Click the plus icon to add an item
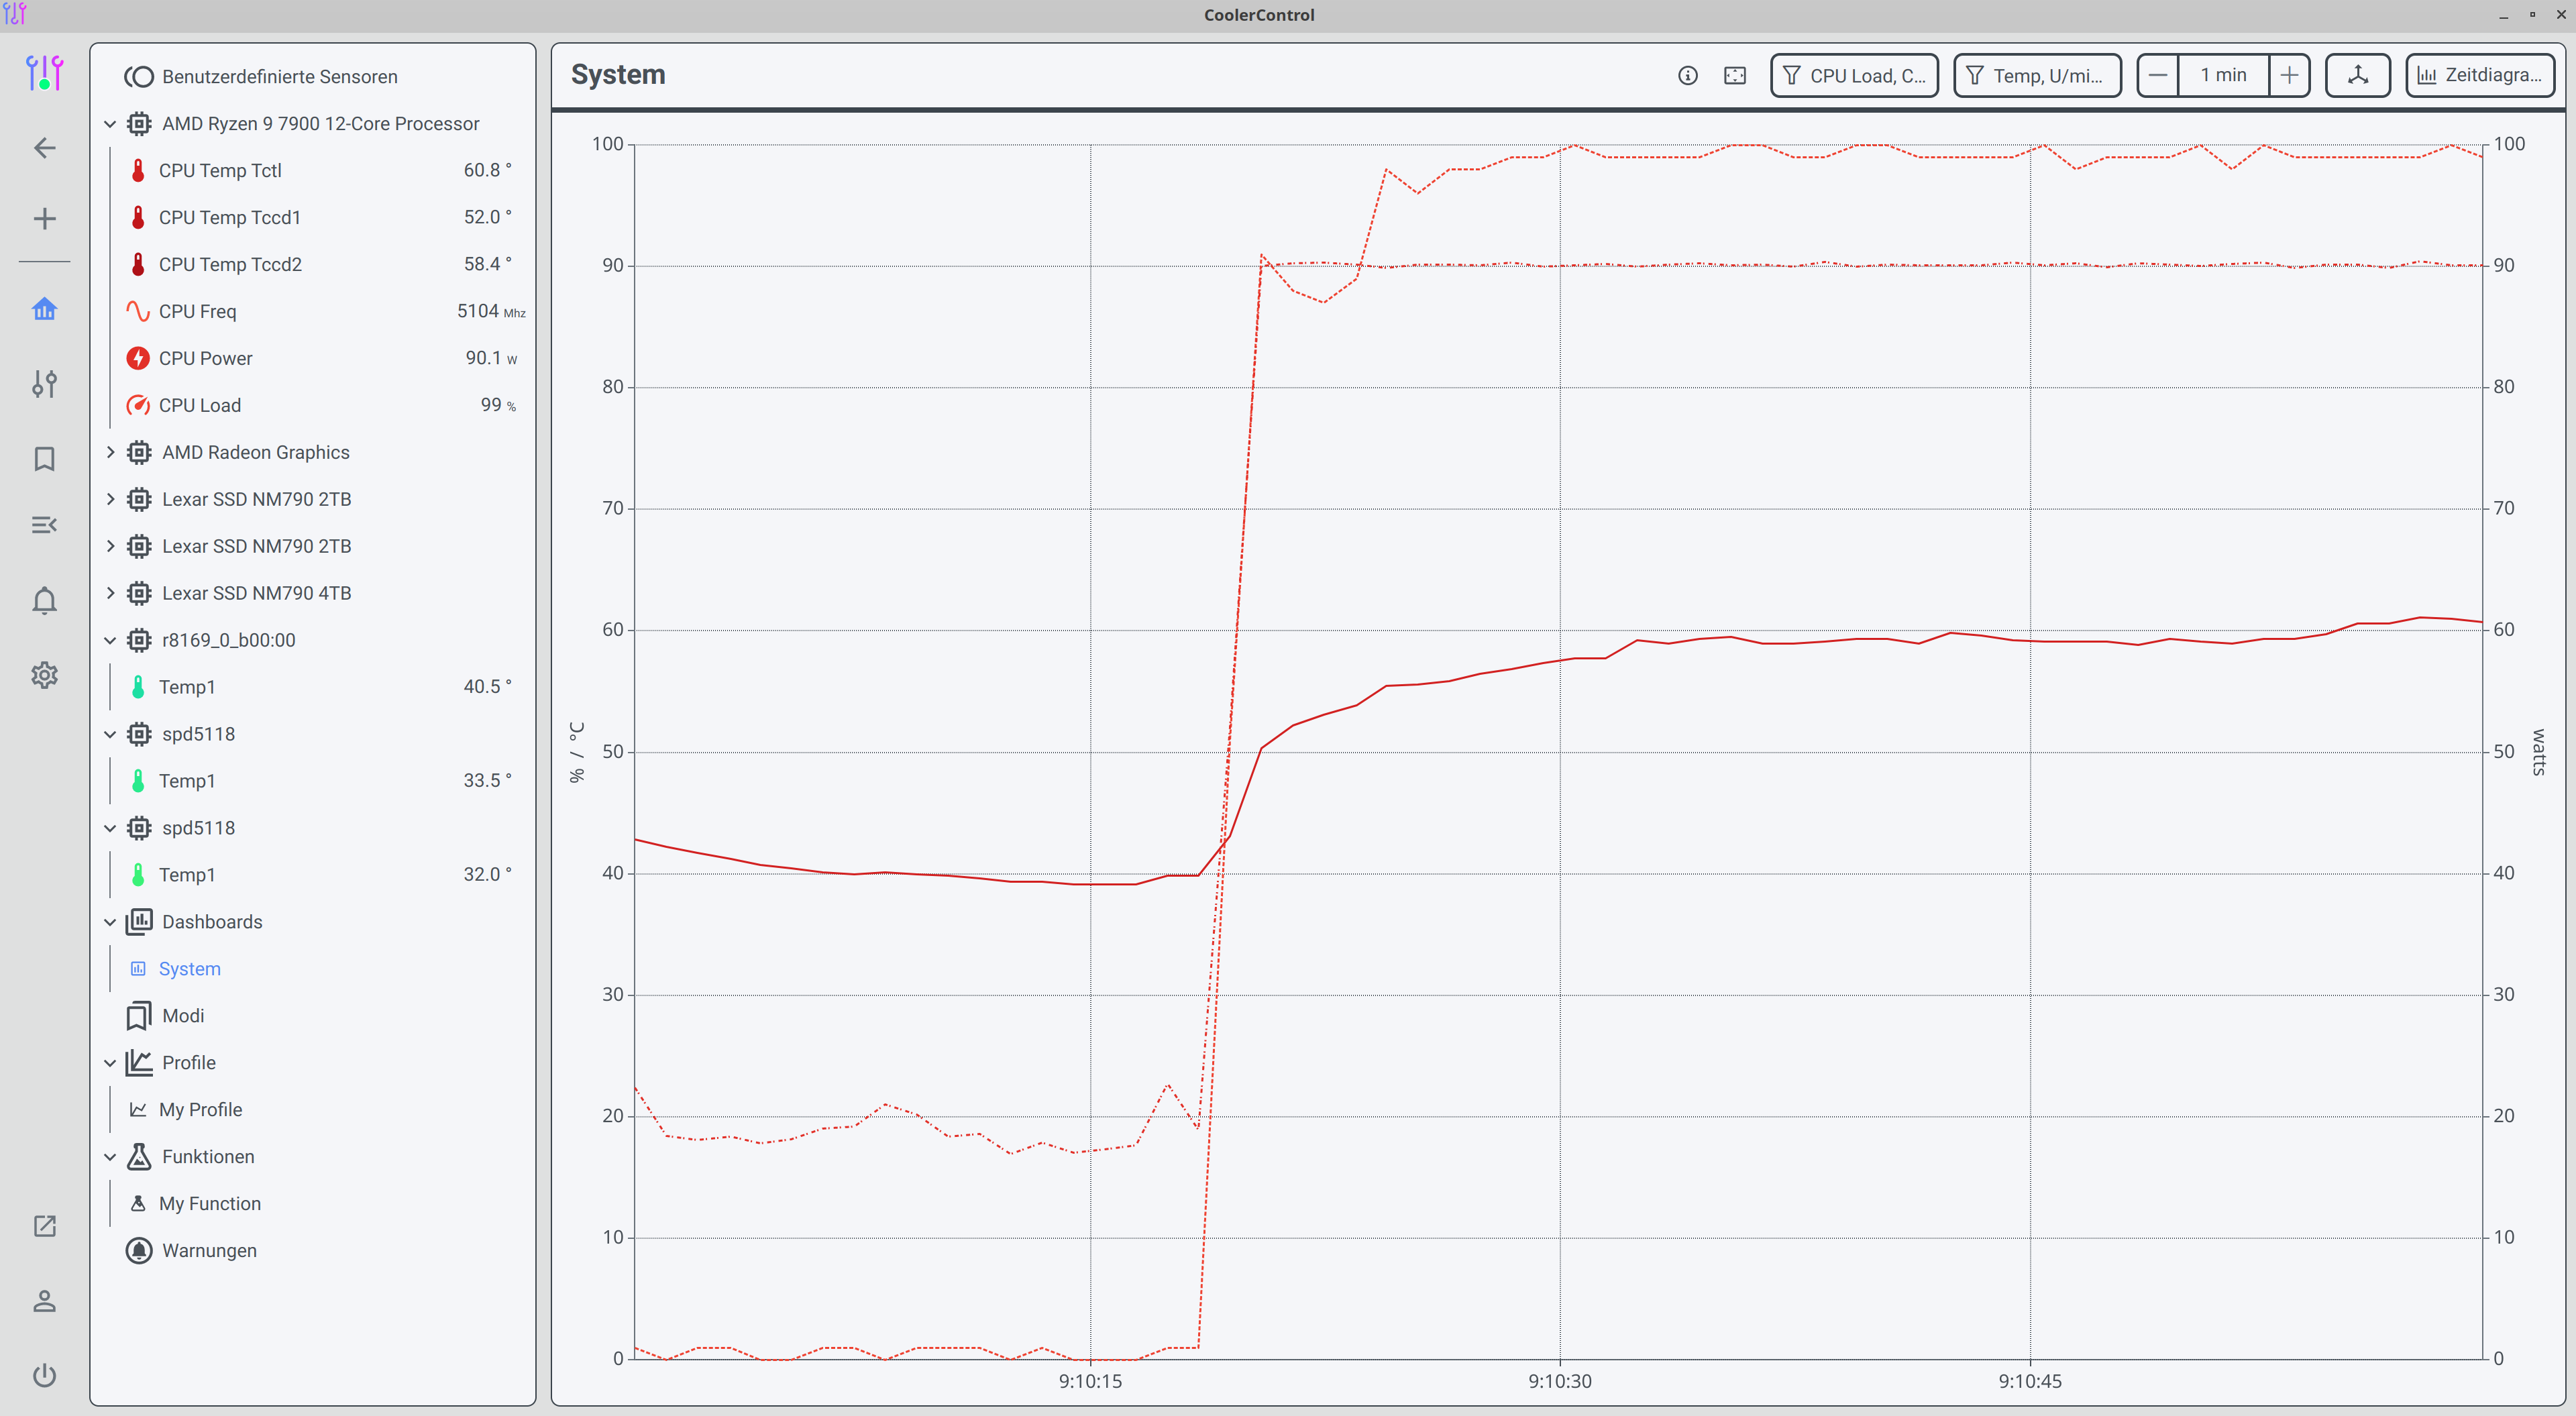The height and width of the screenshot is (1416, 2576). tap(44, 218)
